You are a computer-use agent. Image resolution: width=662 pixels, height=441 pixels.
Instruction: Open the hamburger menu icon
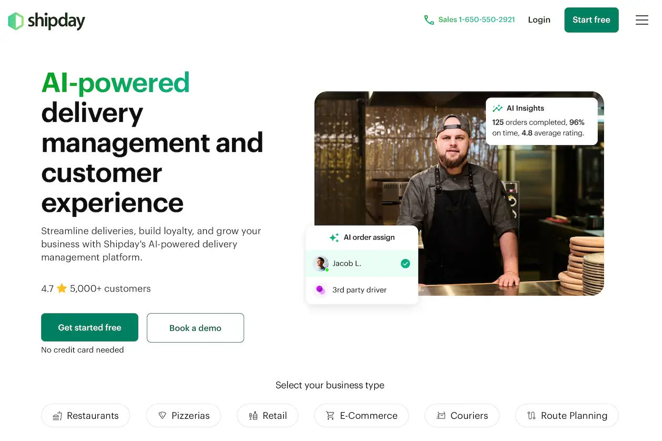coord(641,20)
